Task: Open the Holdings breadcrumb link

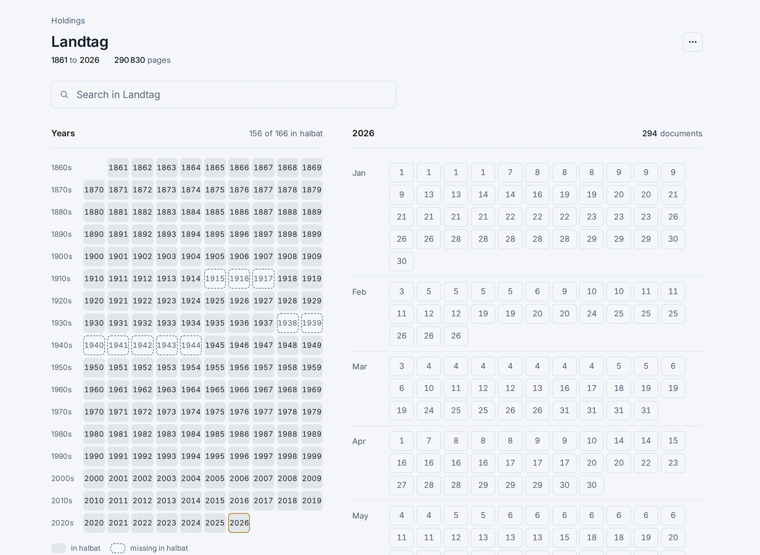Action: point(68,21)
